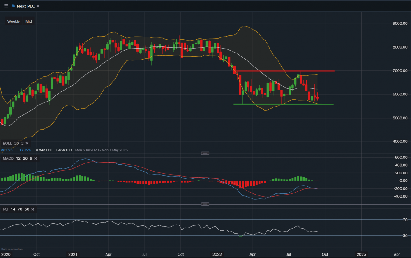
Task: Open the hamburger menu icon
Action: [x=6, y=6]
